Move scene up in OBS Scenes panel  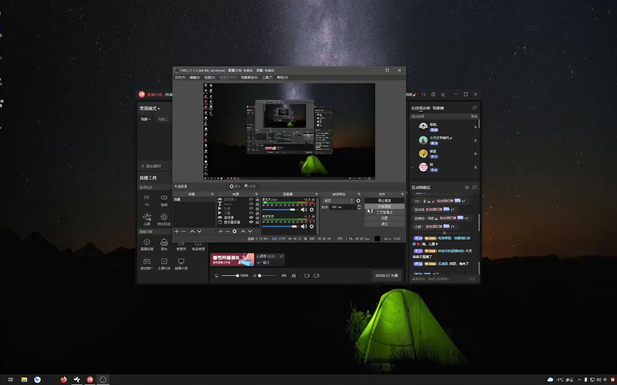tap(192, 231)
